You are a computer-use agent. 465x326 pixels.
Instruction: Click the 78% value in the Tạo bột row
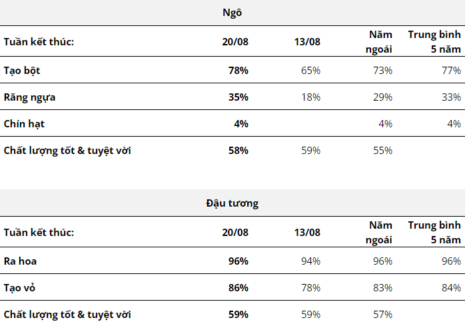238,70
